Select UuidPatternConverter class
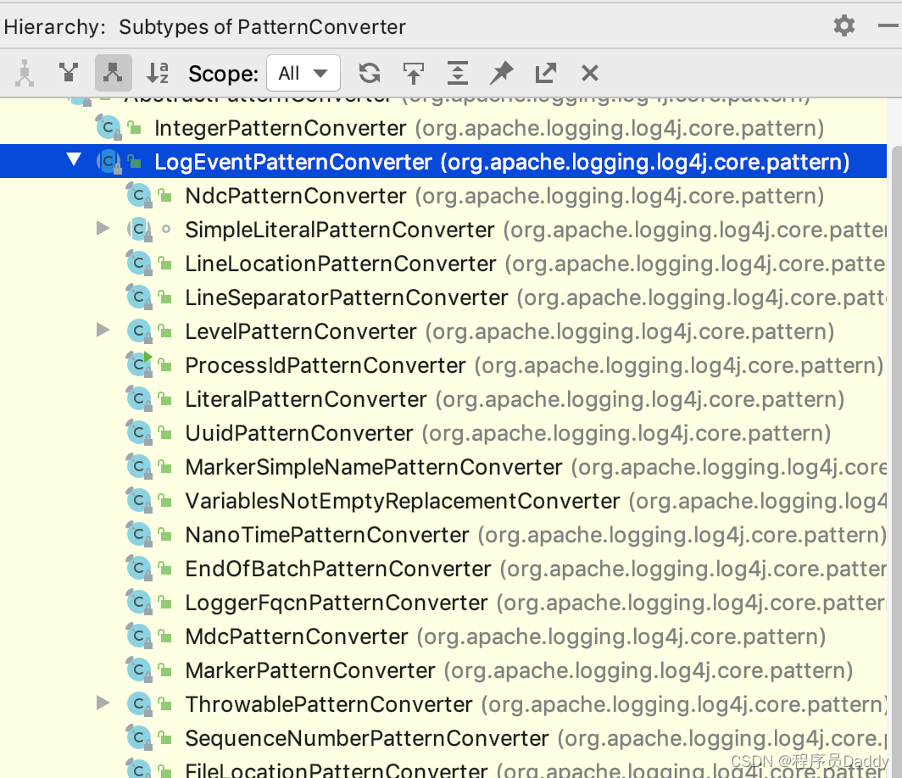 tap(299, 434)
